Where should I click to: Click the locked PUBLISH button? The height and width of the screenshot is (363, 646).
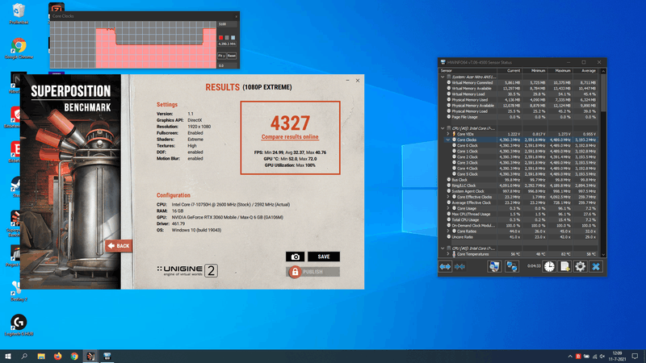point(313,272)
